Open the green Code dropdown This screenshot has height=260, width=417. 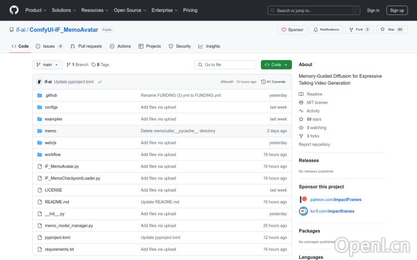click(276, 64)
